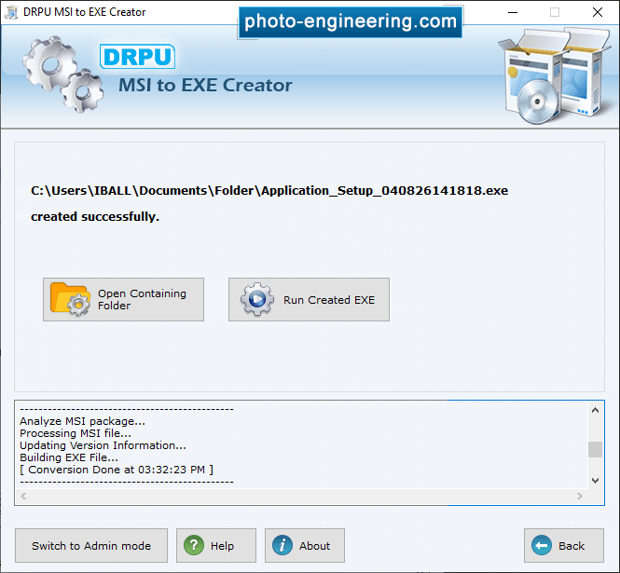Switch to Admin mode
The width and height of the screenshot is (620, 573).
(x=91, y=546)
